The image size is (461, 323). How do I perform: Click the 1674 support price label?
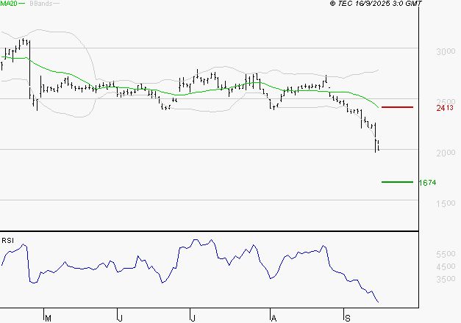pyautogui.click(x=426, y=182)
